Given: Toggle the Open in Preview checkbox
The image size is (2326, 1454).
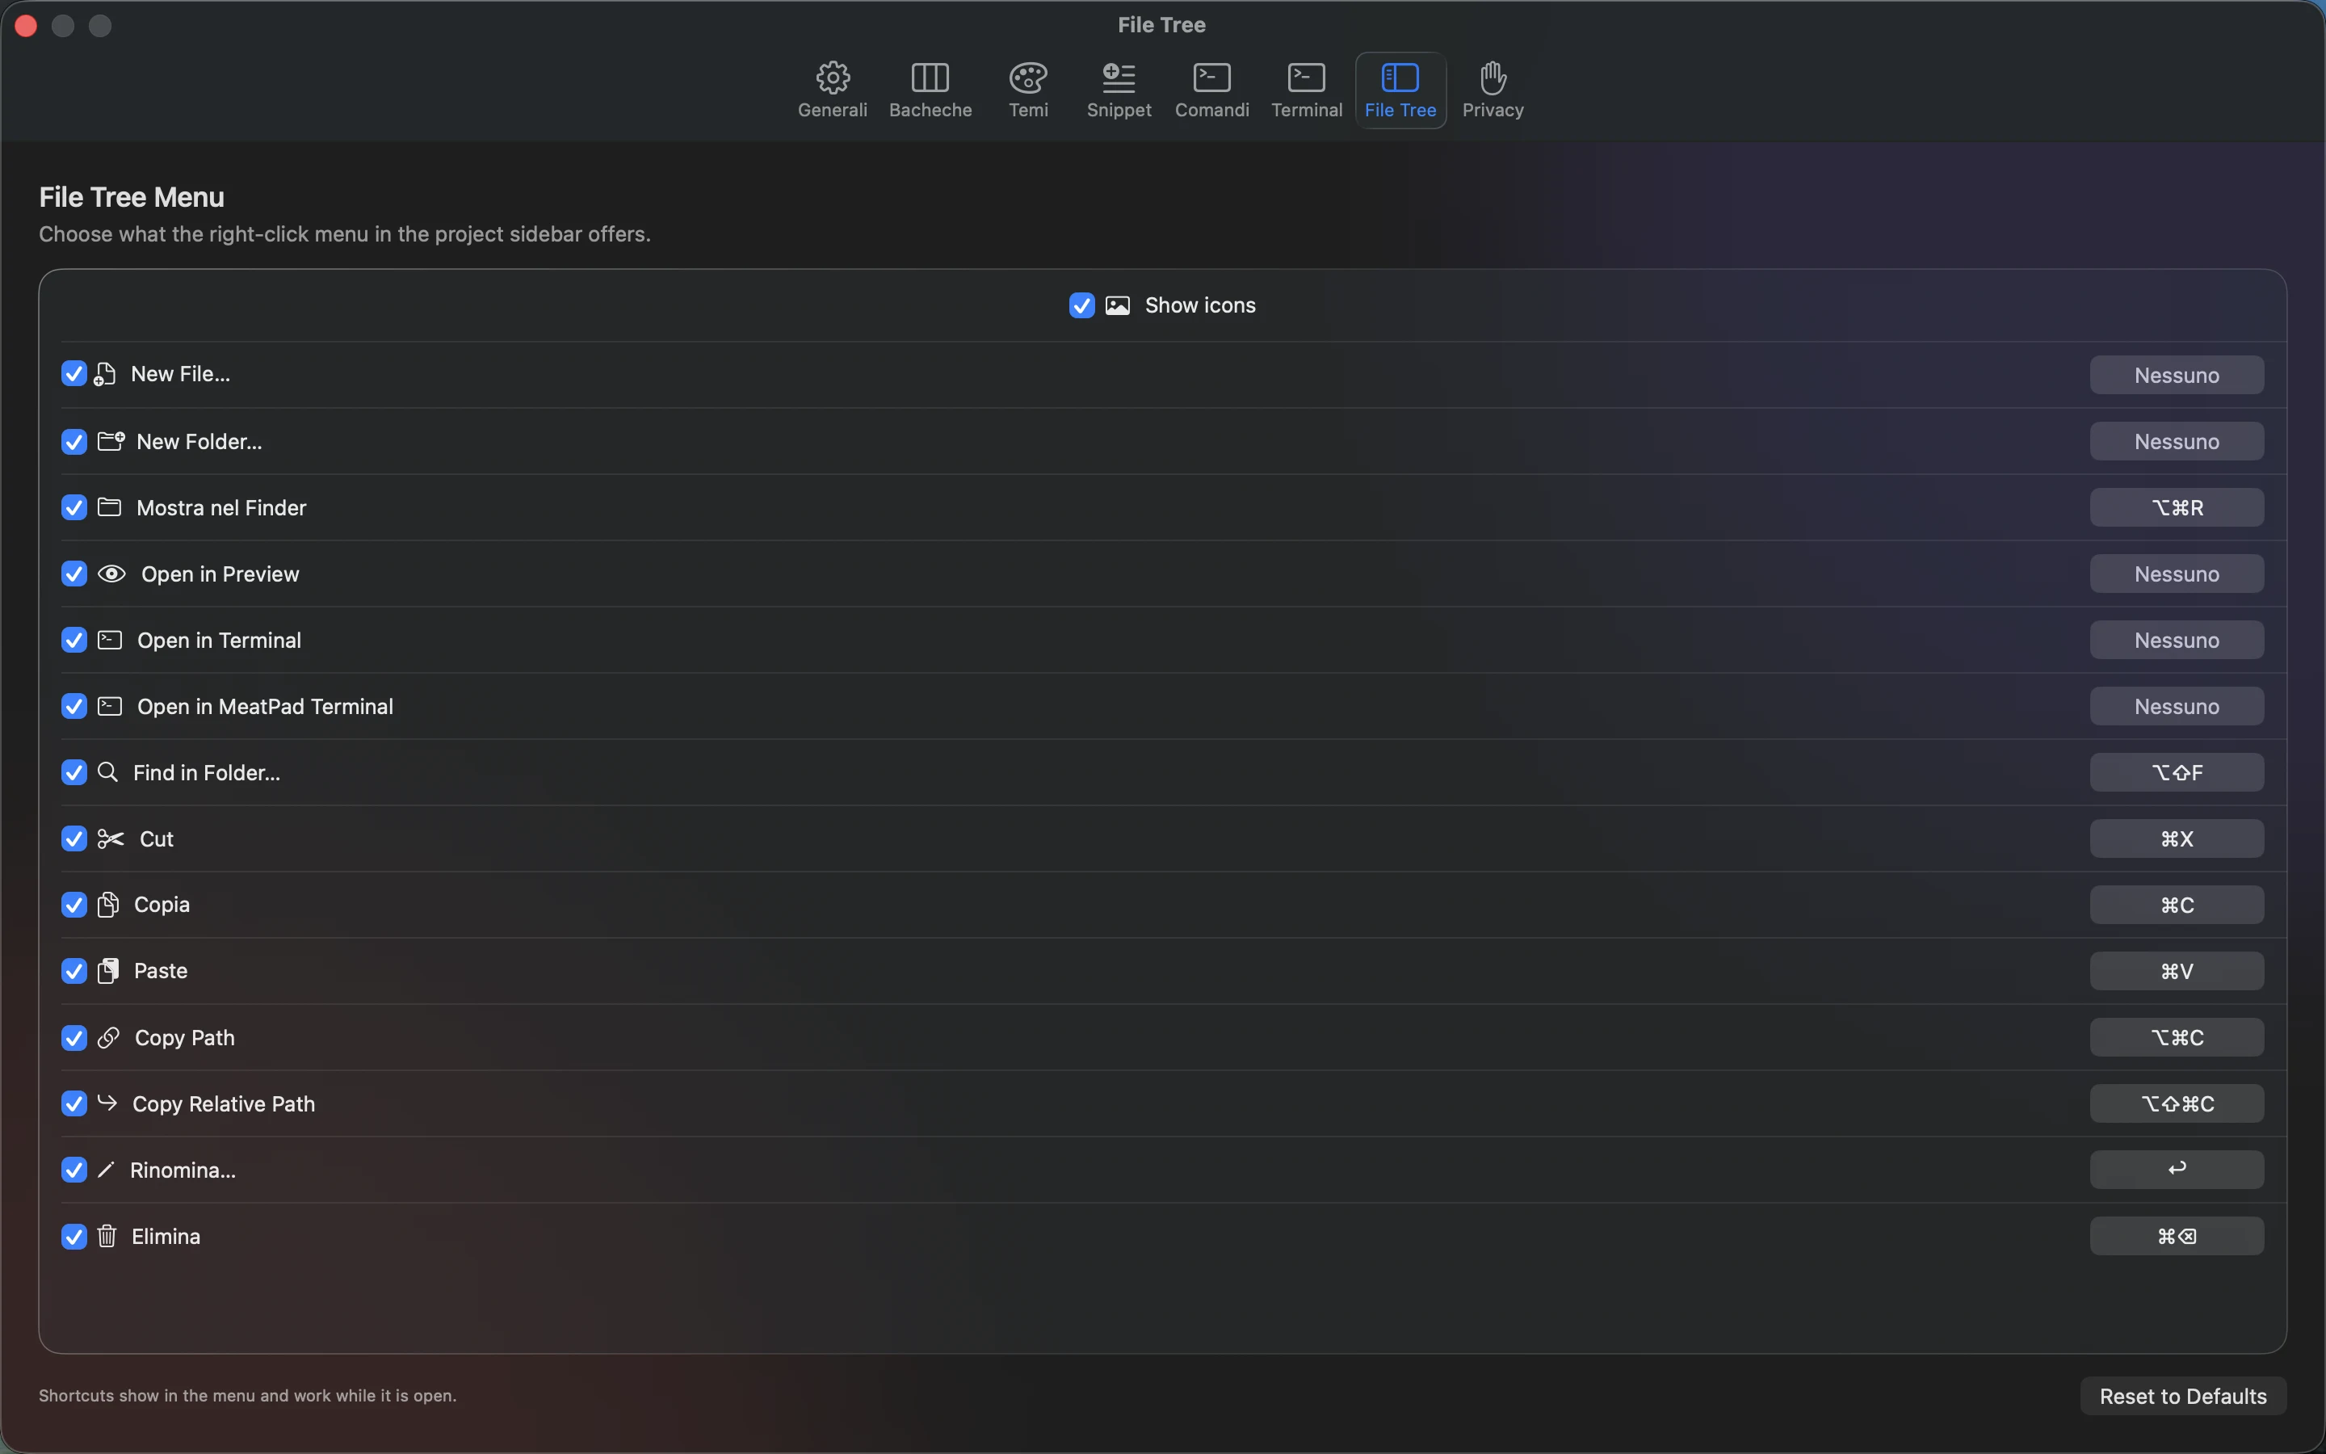Looking at the screenshot, I should (x=74, y=574).
